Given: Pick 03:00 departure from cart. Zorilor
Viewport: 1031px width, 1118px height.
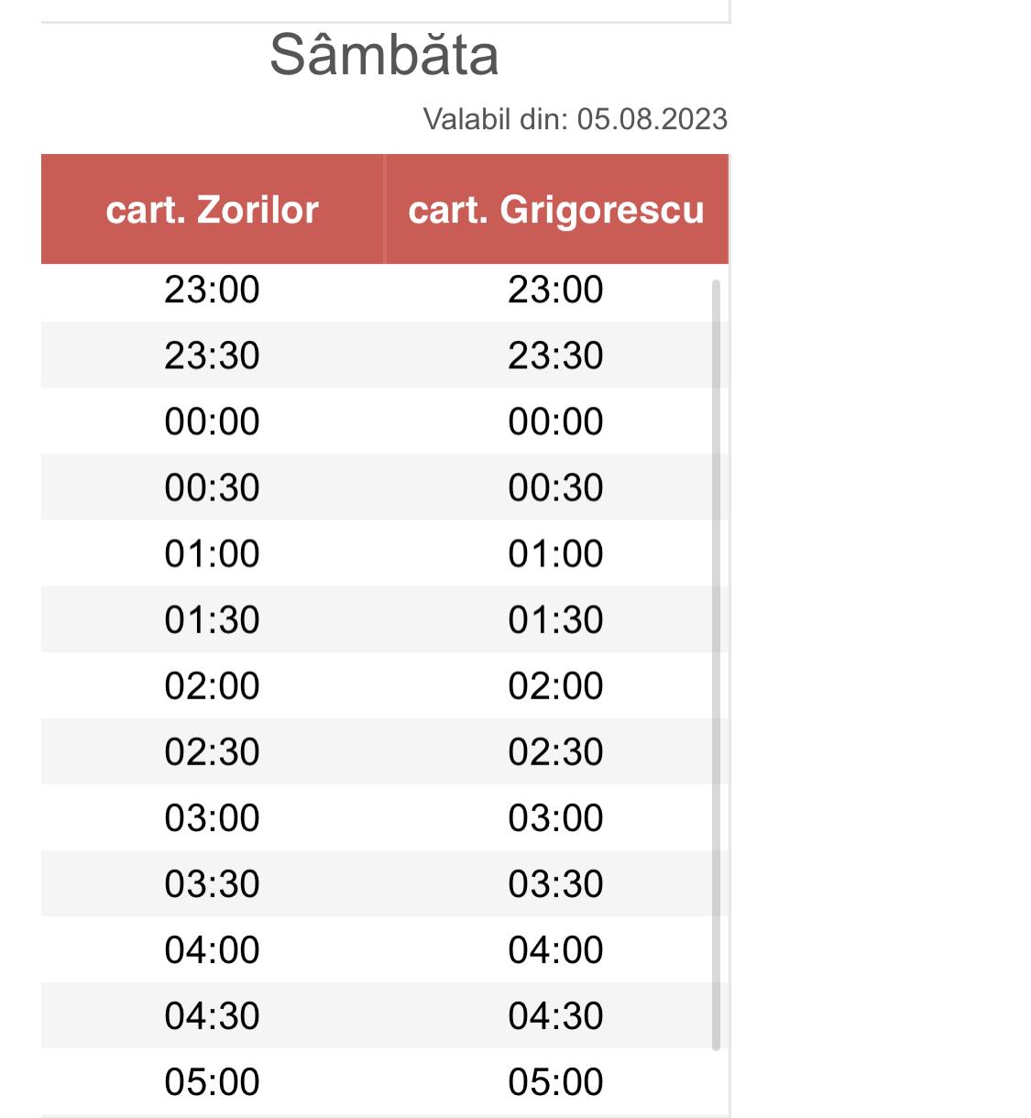Looking at the screenshot, I should (212, 817).
